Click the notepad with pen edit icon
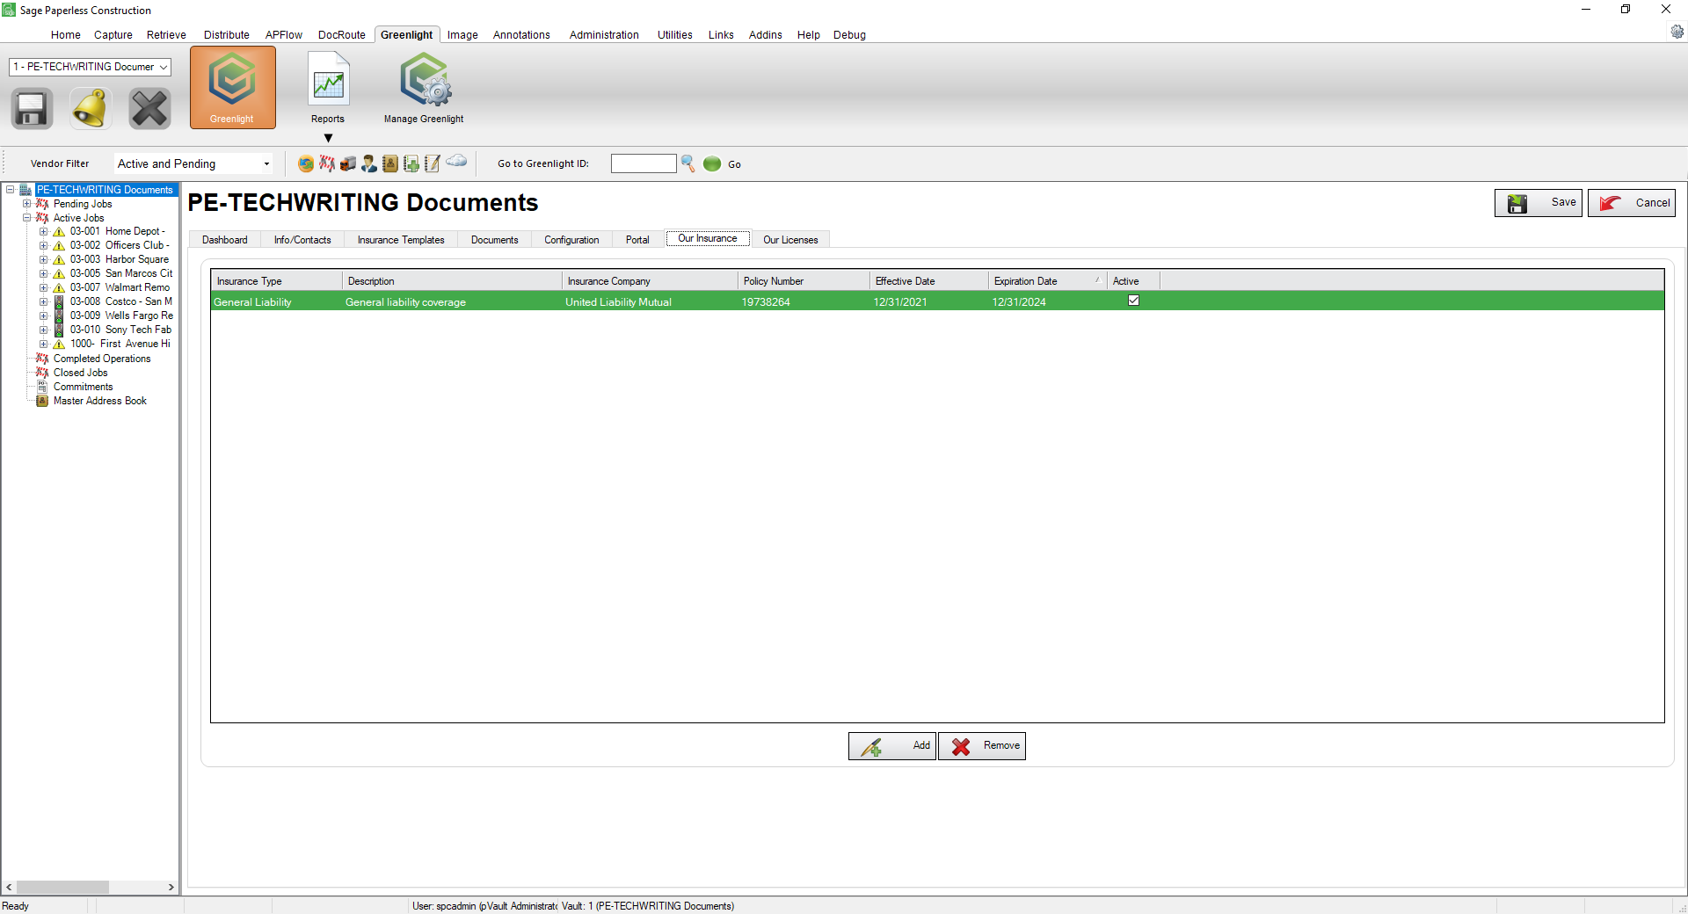 433,163
